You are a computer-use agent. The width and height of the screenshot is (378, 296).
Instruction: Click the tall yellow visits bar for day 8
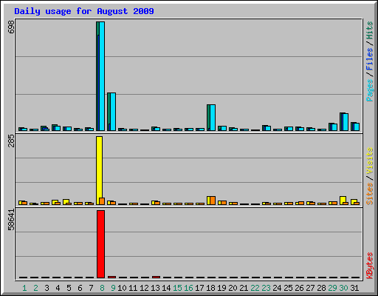(99, 170)
